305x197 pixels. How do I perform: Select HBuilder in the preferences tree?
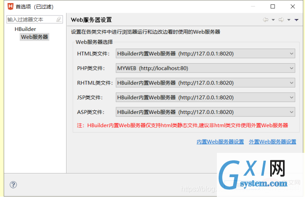coord(25,29)
